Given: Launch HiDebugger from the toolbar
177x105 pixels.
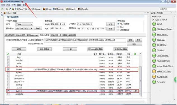Looking at the screenshot, I should coord(35,9).
